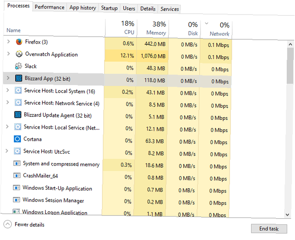The width and height of the screenshot is (295, 240).
Task: Expand Service Host: Local System (16)
Action: (x=8, y=90)
